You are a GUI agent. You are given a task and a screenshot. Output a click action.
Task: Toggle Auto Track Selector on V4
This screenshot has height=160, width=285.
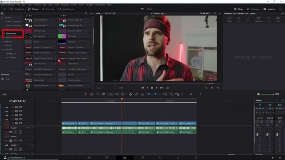(16, 111)
